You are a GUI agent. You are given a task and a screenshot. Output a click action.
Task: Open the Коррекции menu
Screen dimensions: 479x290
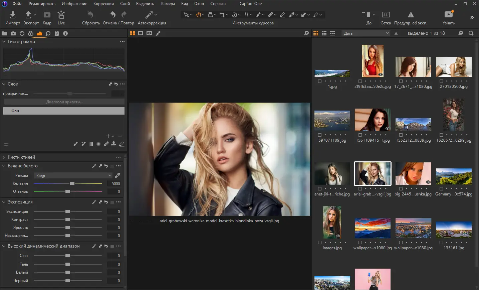103,4
